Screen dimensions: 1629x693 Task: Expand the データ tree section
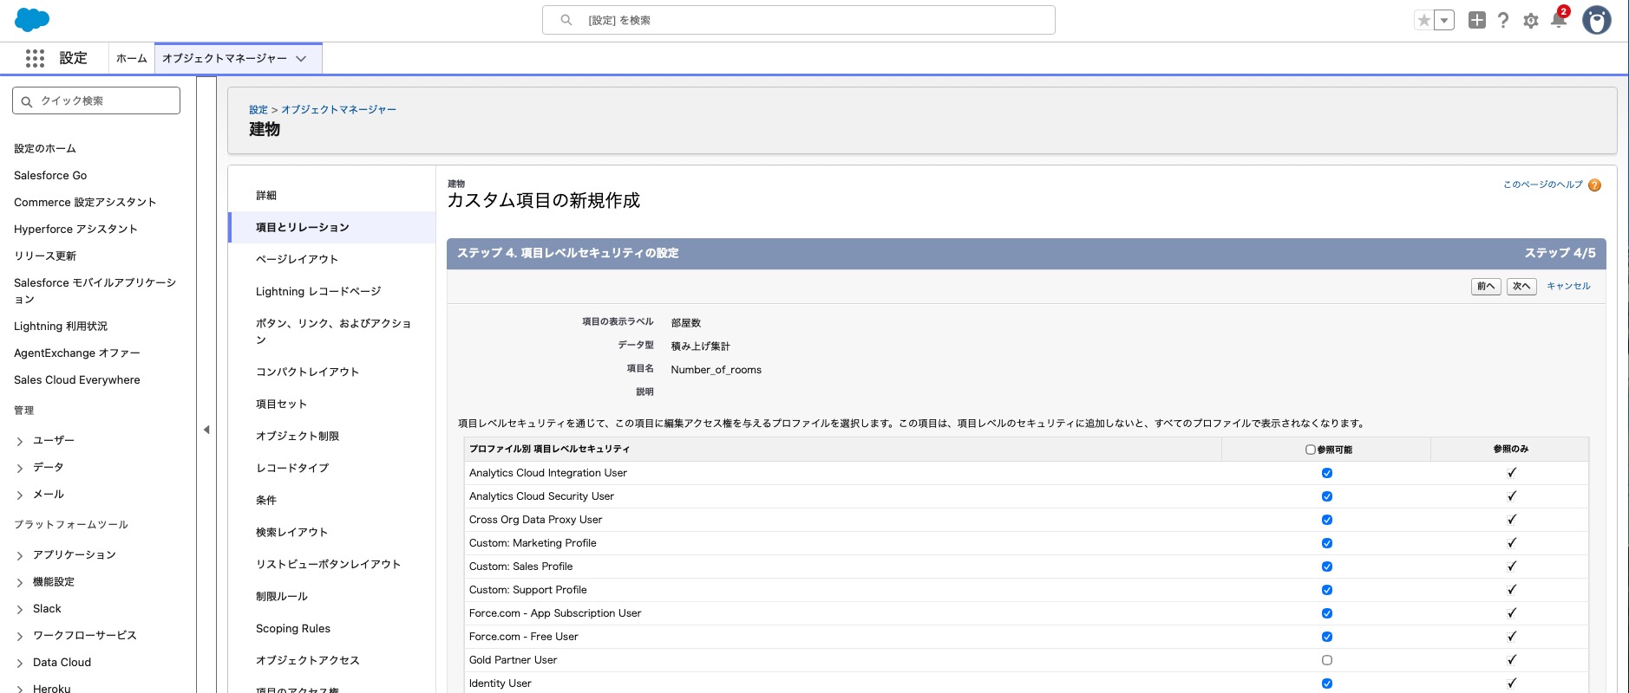(20, 468)
